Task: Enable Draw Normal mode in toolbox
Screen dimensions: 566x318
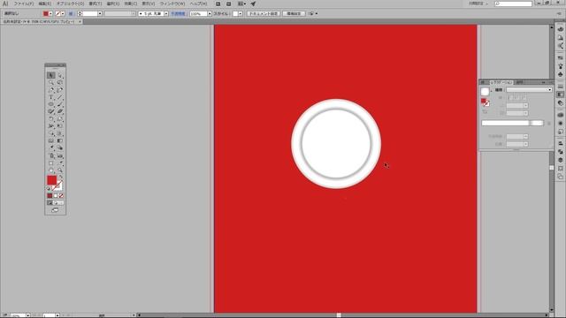Action: (x=50, y=202)
